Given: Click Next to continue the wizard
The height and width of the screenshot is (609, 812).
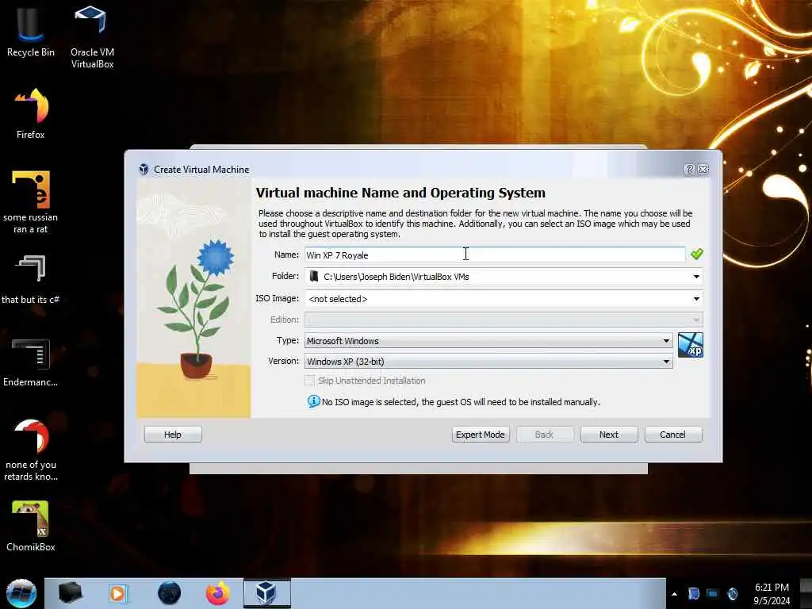Looking at the screenshot, I should (609, 435).
